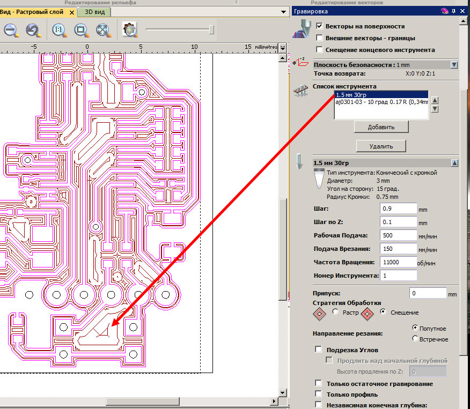
Task: Collapse the 1.5 мм 30гр tool section
Action: click(454, 163)
